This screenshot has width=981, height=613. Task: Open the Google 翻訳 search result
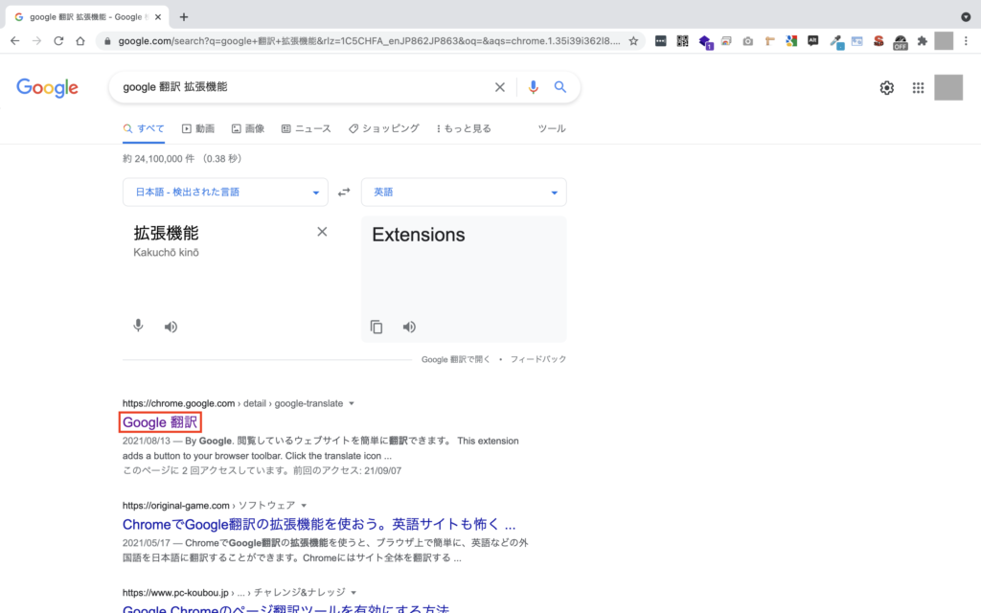[x=160, y=422]
